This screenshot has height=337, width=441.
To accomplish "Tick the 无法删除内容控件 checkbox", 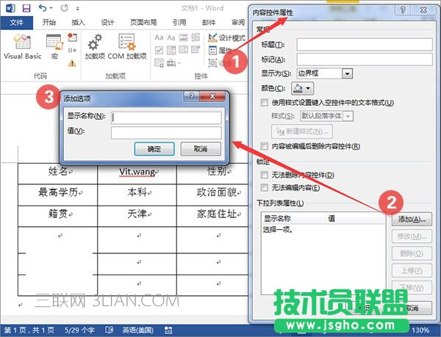I will [x=265, y=175].
